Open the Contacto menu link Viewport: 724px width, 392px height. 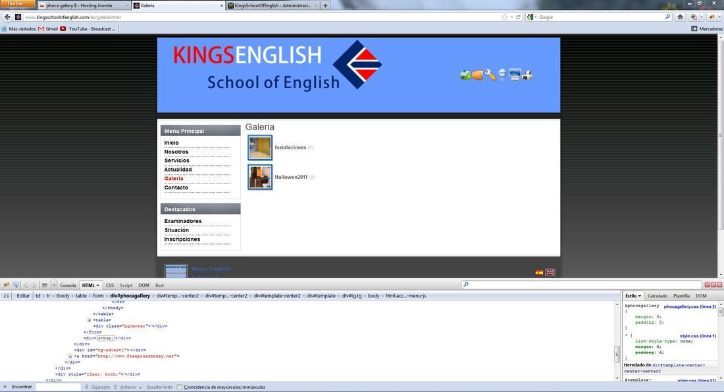pos(176,187)
